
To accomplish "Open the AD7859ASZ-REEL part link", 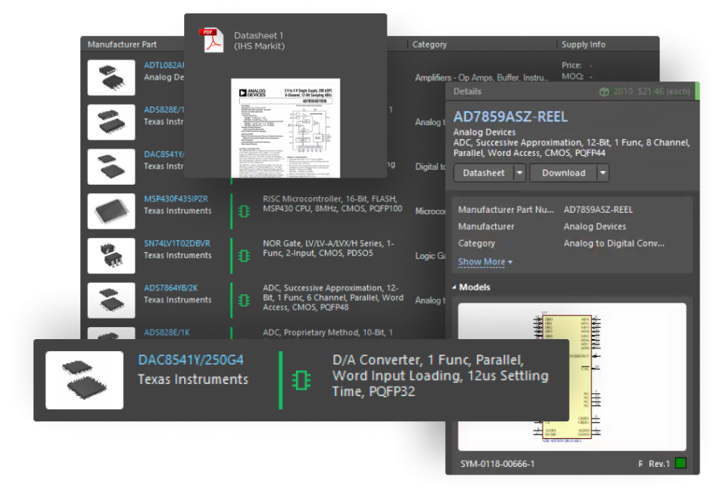I will [x=510, y=117].
